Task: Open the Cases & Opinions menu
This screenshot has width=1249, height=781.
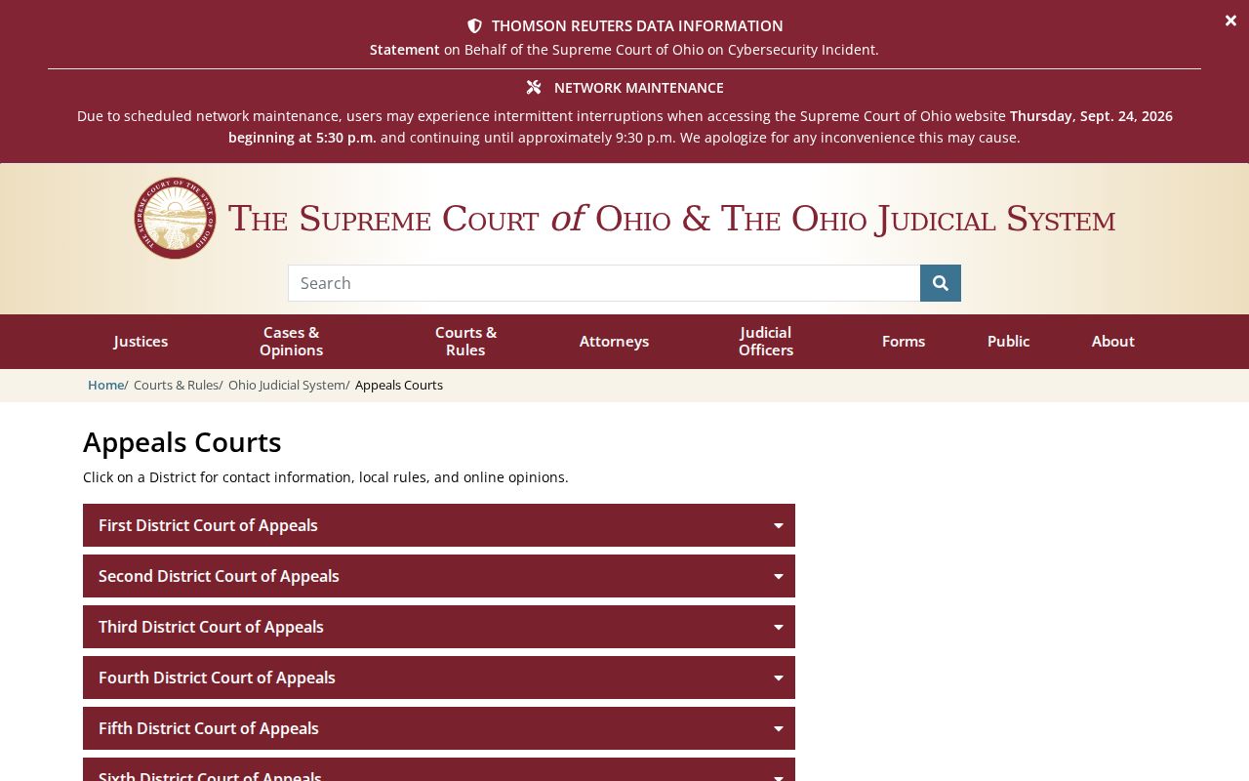Action: coord(291,342)
